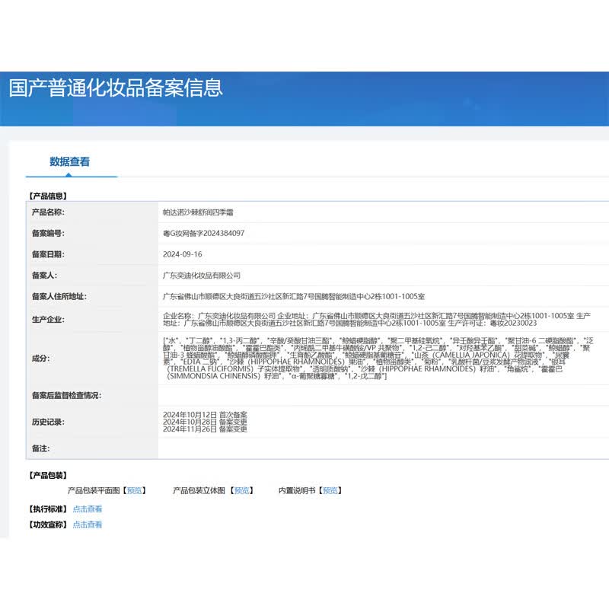
Task: Click the 成分 ingredients list text
Action: (x=378, y=358)
